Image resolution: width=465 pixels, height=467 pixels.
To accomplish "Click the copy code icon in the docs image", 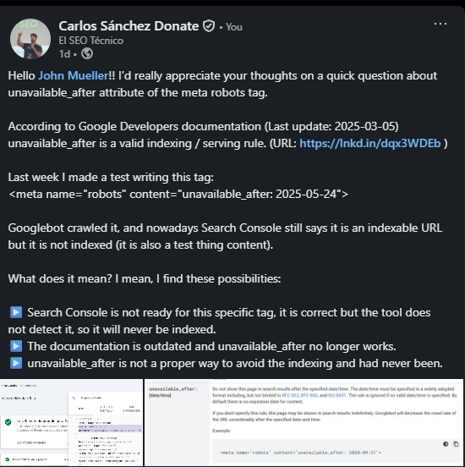I will point(456,444).
